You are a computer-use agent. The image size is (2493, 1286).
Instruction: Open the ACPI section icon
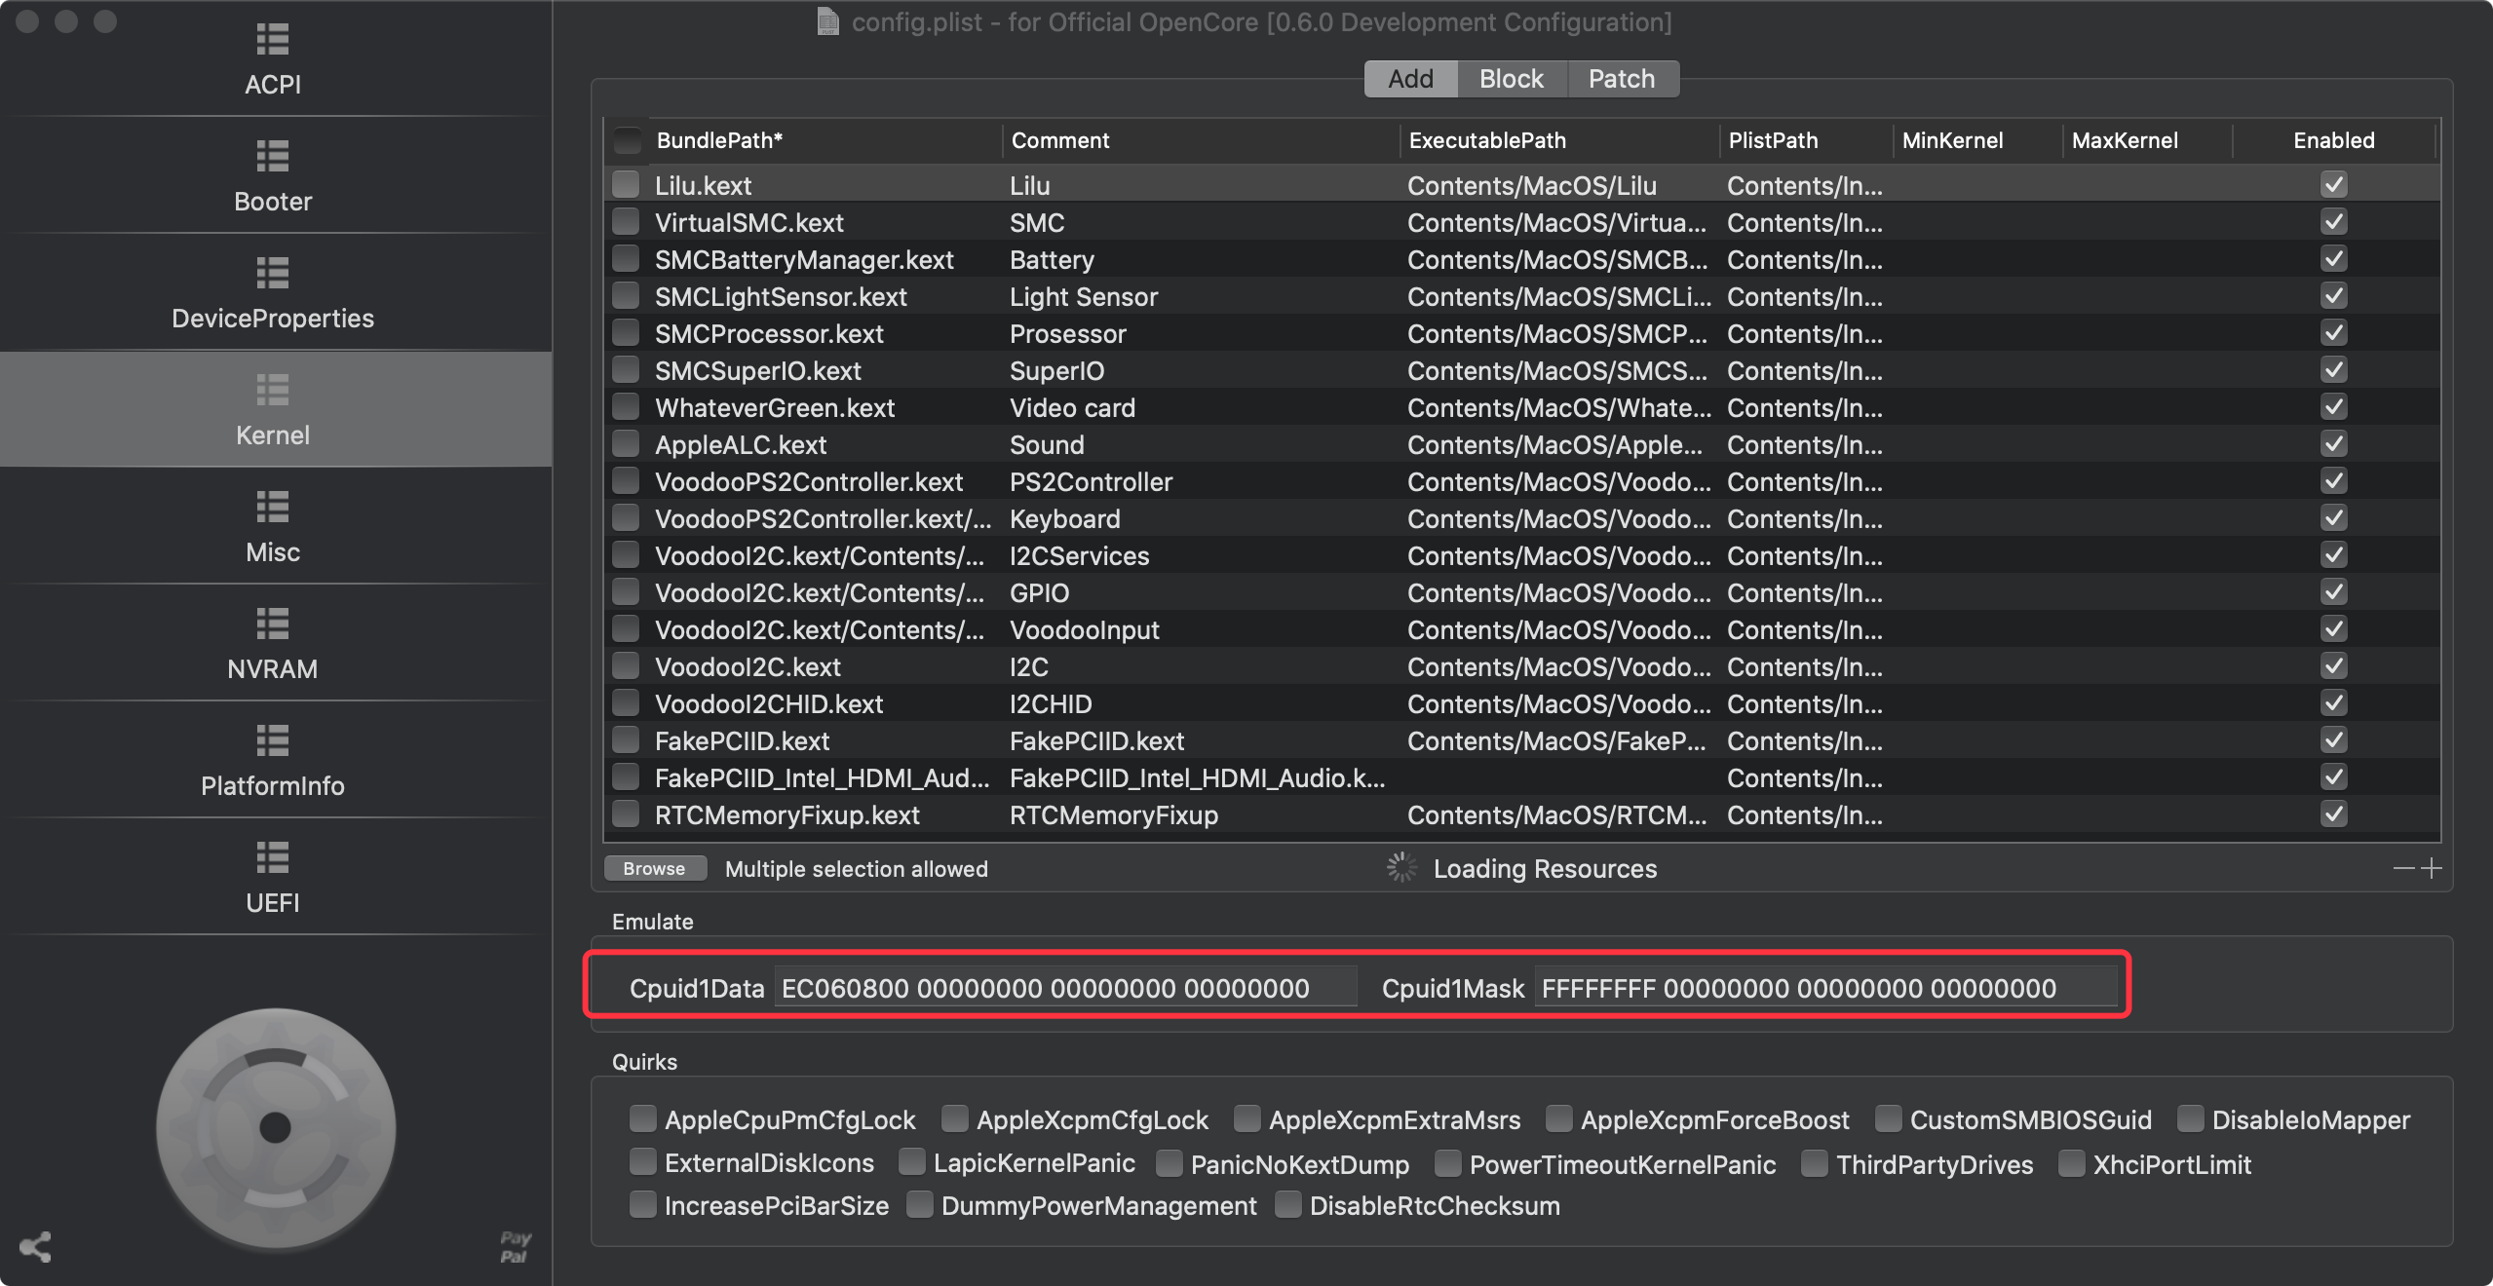(273, 39)
